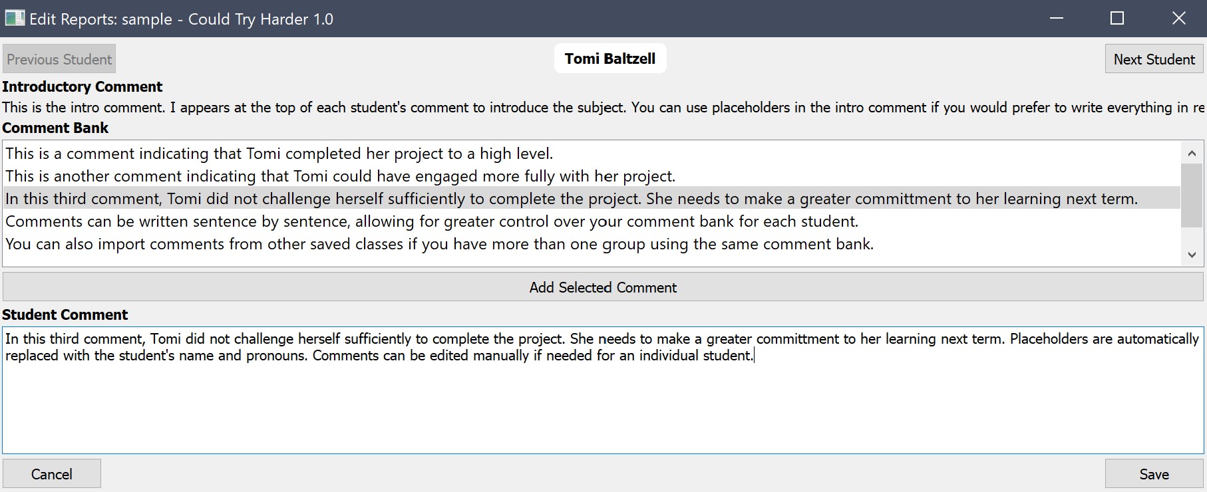Viewport: 1207px width, 492px height.
Task: Select the highlighted third comment about challenge
Action: pos(592,199)
